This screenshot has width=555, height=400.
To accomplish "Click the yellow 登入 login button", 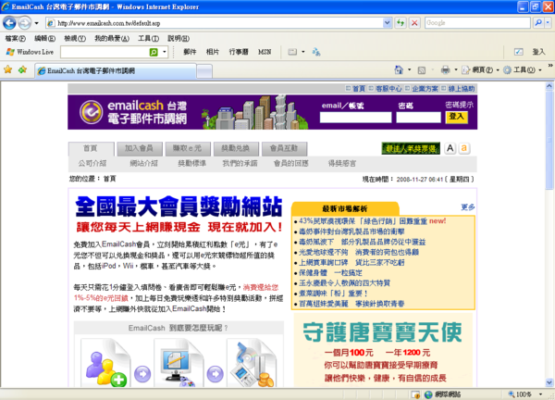I will click(456, 117).
